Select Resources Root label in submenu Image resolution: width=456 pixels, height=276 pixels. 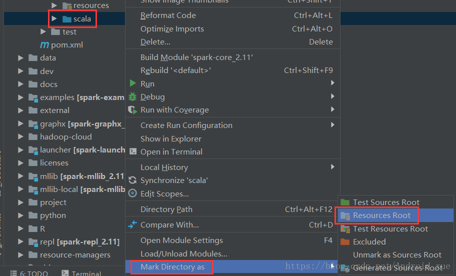381,215
